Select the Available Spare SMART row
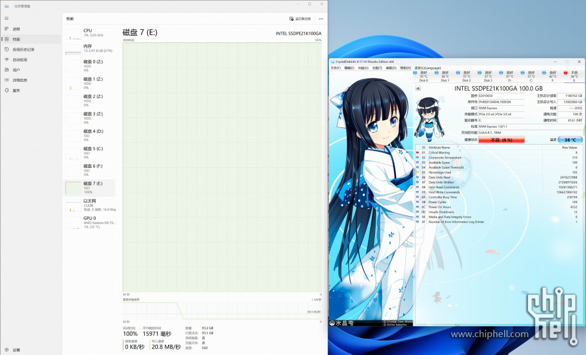Viewport: 586px width, 355px height. (499, 163)
